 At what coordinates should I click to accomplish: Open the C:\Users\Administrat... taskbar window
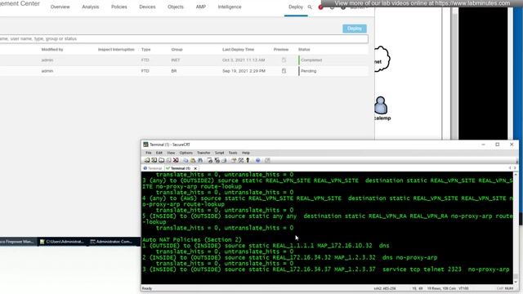tap(62, 242)
